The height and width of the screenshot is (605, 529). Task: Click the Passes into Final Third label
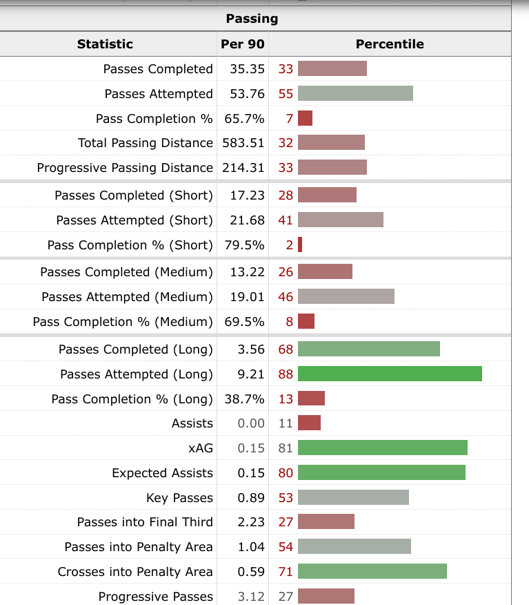[145, 522]
